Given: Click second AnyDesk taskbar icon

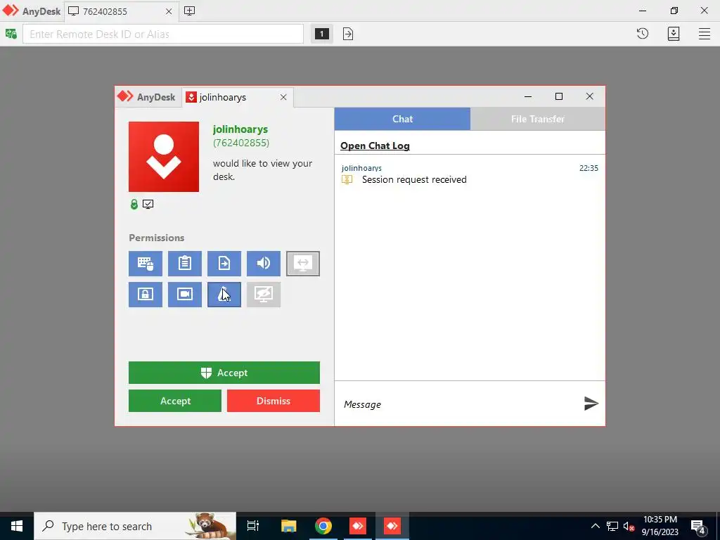Looking at the screenshot, I should [392, 526].
